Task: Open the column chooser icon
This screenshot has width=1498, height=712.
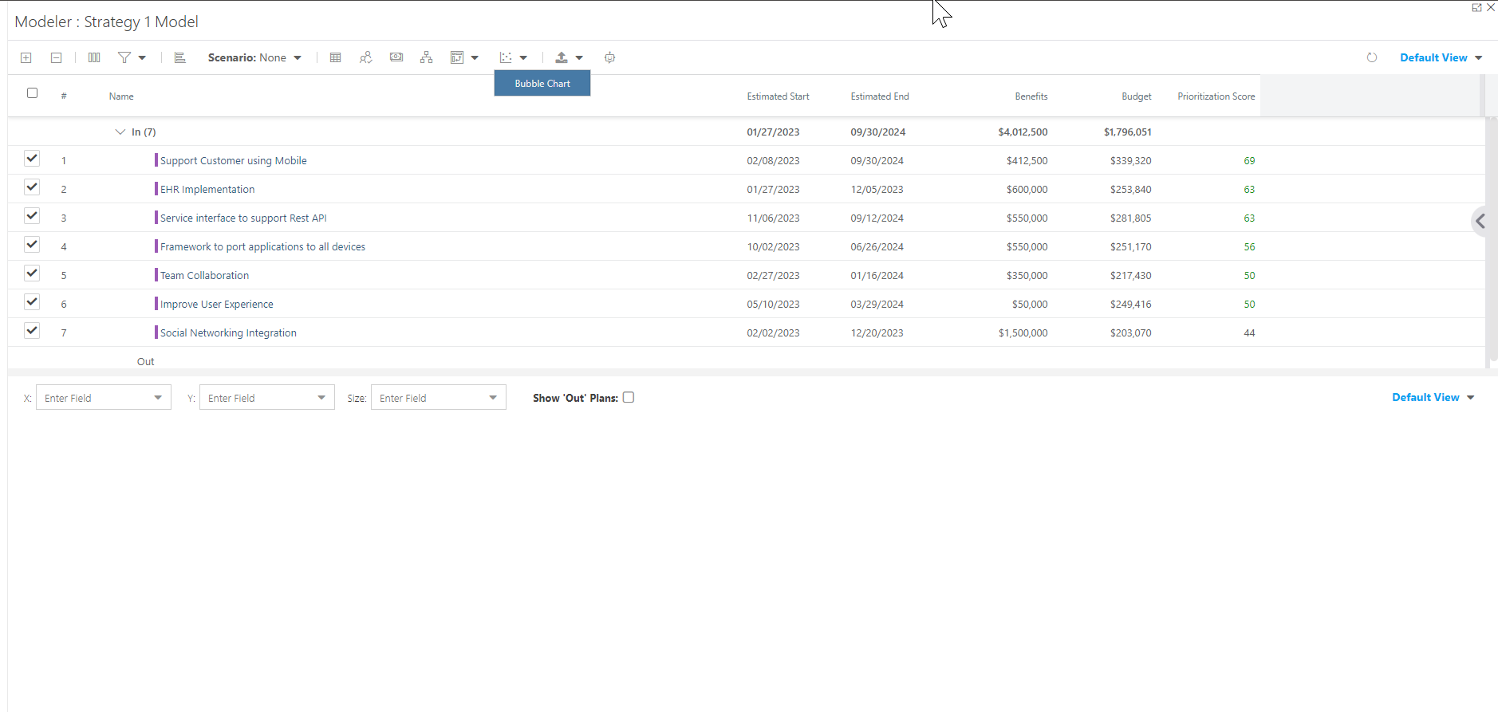Action: coord(94,57)
